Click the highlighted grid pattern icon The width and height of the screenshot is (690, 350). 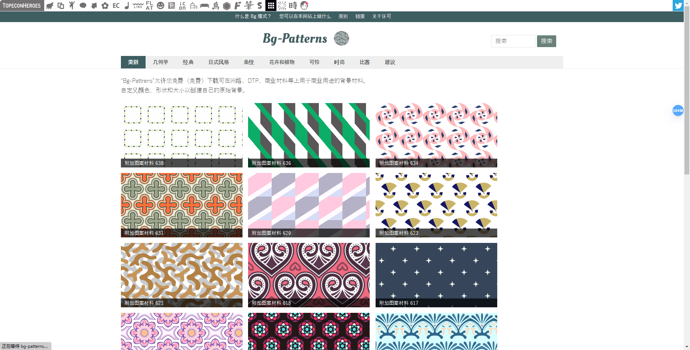click(x=271, y=6)
